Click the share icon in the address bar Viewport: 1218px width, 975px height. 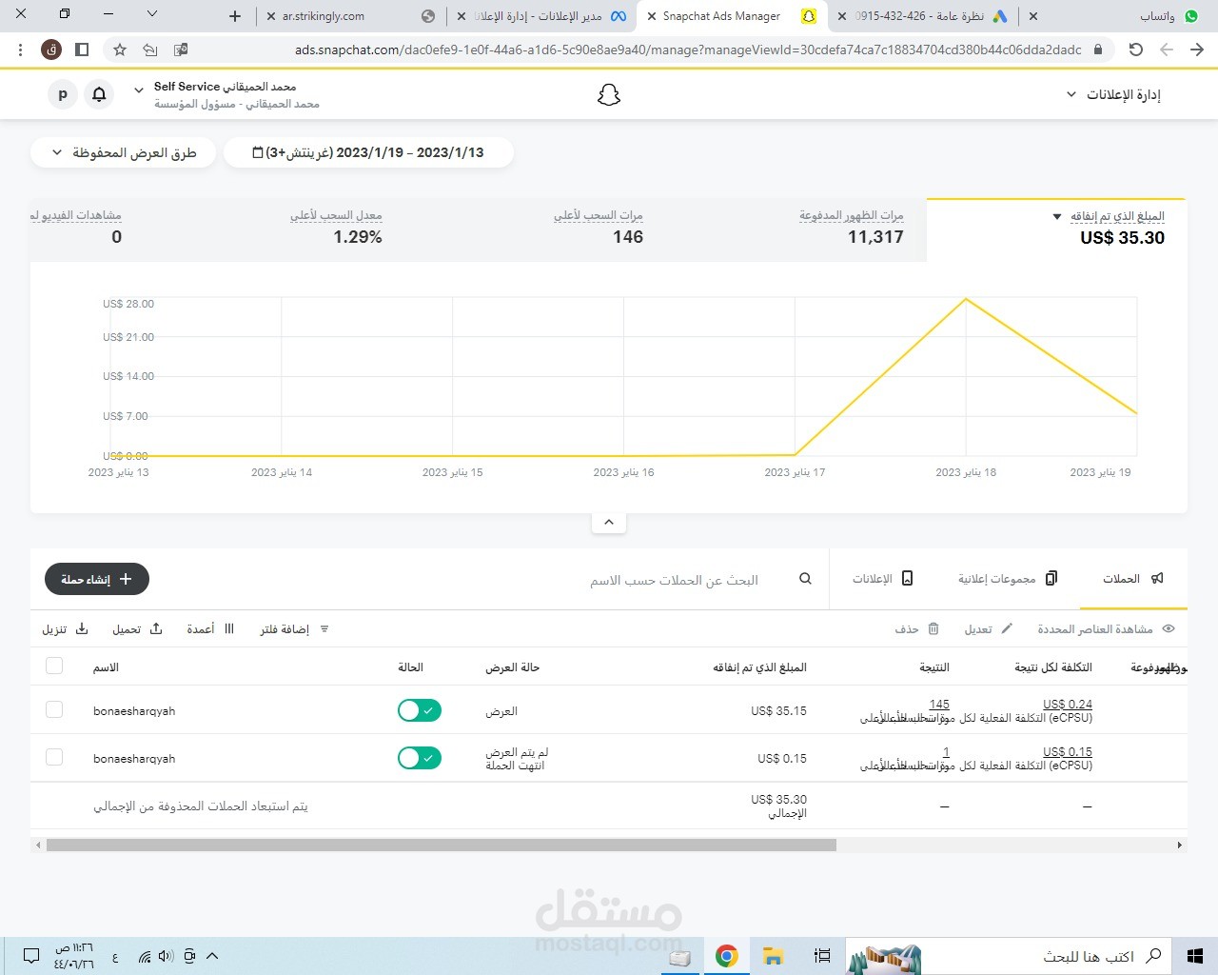150,50
